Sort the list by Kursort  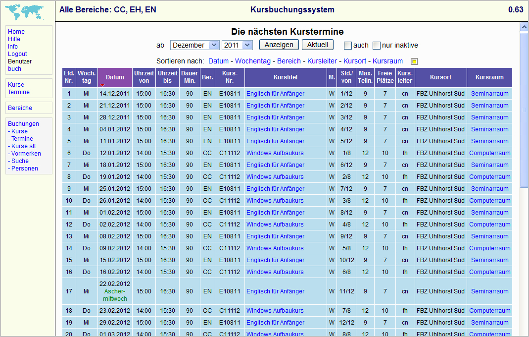click(355, 61)
